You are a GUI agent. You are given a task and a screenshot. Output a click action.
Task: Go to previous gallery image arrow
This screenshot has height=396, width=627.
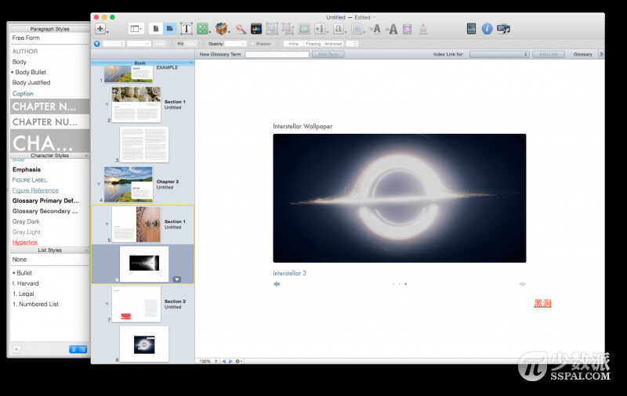point(277,284)
